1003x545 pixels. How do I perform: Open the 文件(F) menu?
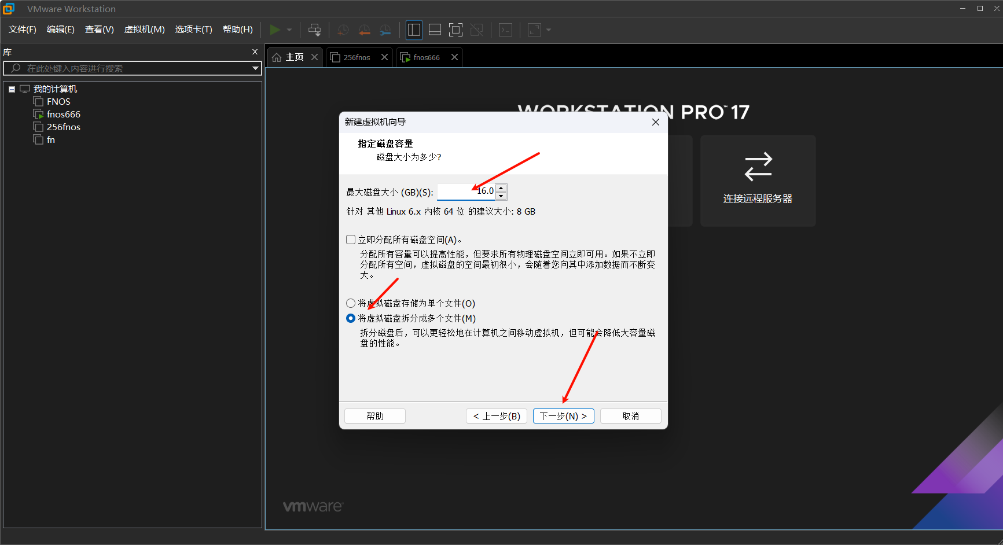click(23, 30)
